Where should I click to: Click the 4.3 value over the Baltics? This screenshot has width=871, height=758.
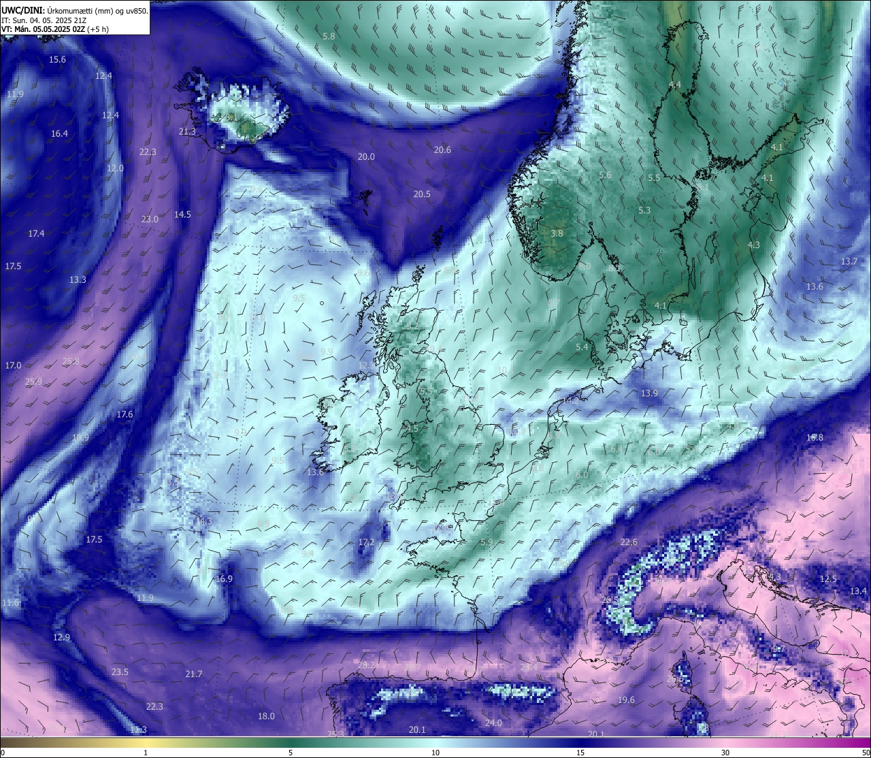(x=753, y=245)
